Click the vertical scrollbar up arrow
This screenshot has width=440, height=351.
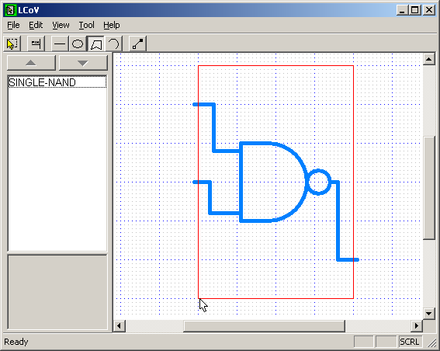pyautogui.click(x=429, y=59)
